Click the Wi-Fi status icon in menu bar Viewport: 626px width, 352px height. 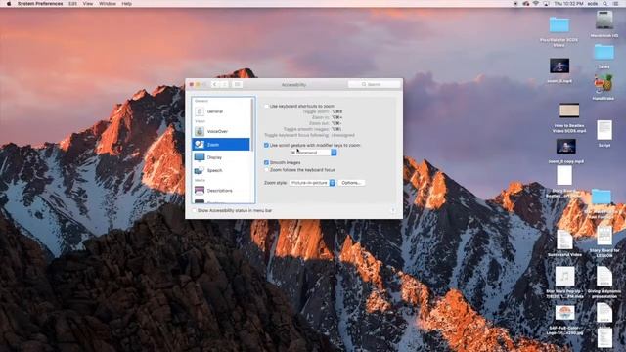(536, 3)
